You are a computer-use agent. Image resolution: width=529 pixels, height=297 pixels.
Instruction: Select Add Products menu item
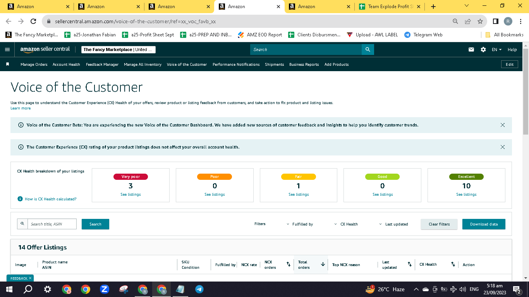coord(337,65)
